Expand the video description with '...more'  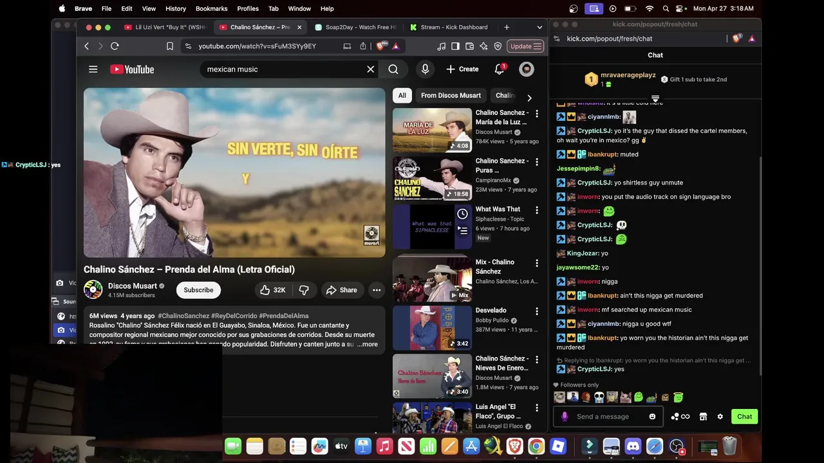pyautogui.click(x=368, y=344)
